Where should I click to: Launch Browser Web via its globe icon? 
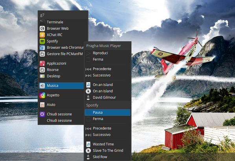tap(42, 28)
